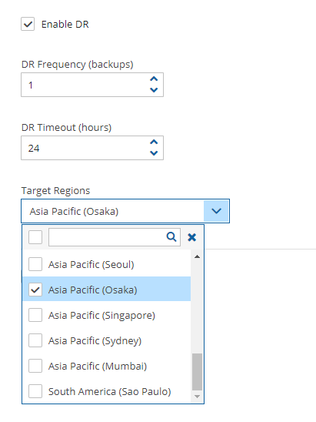Click the scrollbar up arrow in region list
The height and width of the screenshot is (422, 316).
tap(197, 256)
